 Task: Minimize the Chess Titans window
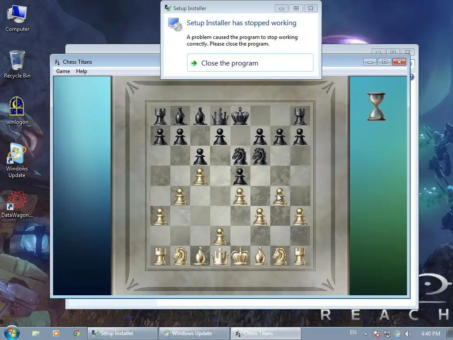(x=370, y=62)
